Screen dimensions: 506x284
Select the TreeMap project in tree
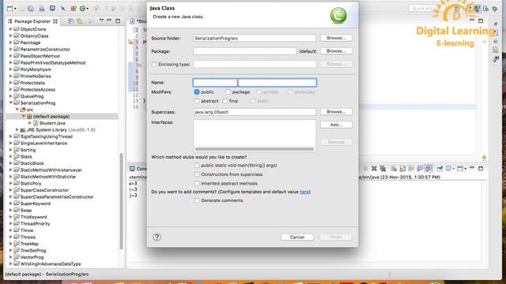tap(29, 244)
